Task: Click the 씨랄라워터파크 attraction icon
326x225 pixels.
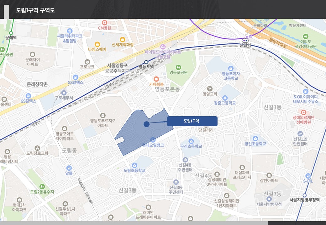Action: pos(70,31)
